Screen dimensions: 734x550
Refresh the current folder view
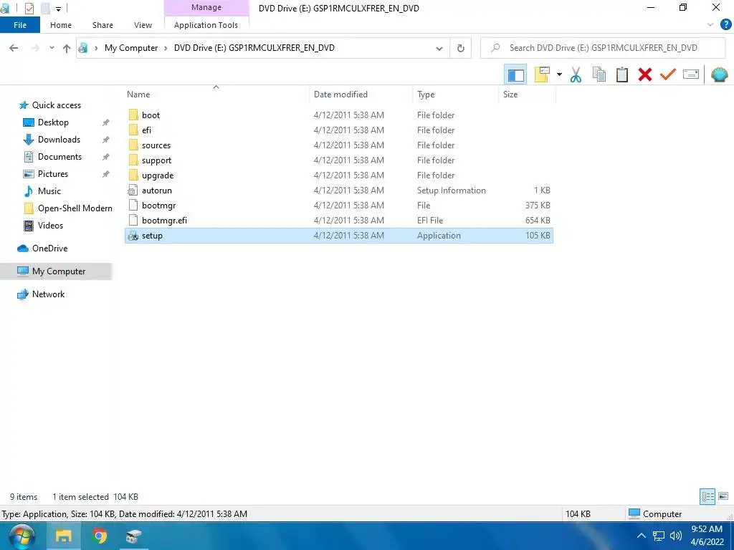[x=461, y=49]
